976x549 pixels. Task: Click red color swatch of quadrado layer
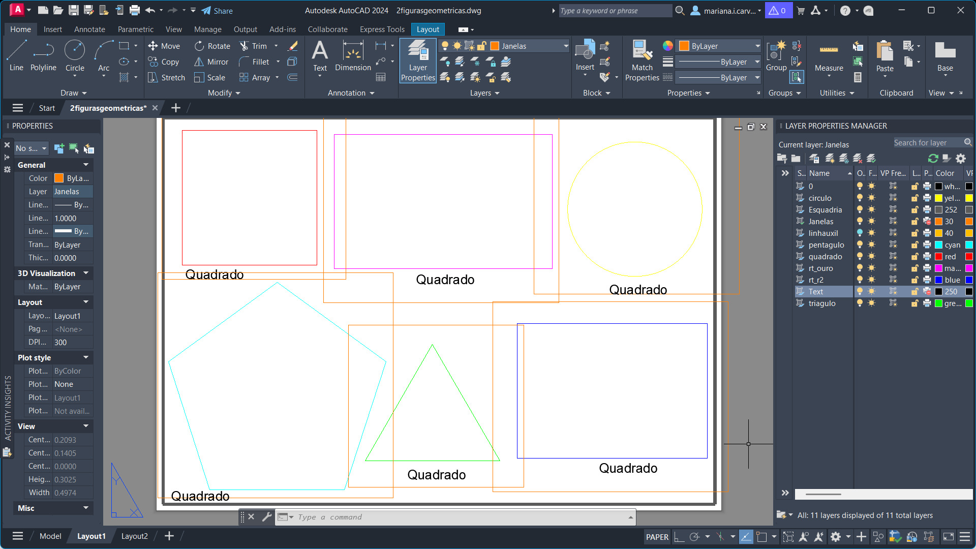(x=939, y=257)
